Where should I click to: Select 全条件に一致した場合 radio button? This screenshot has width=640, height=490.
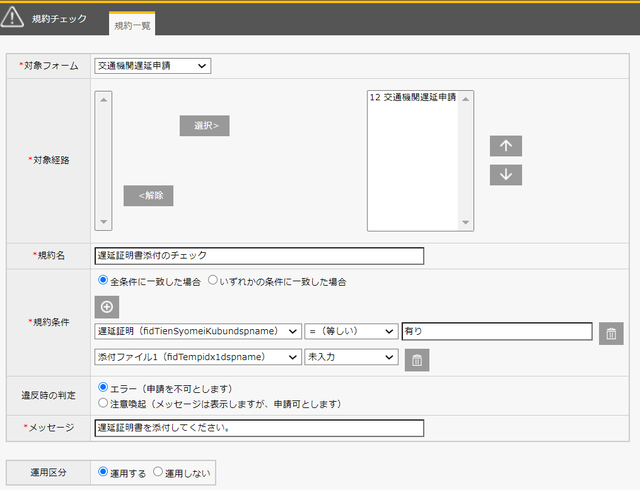(103, 280)
